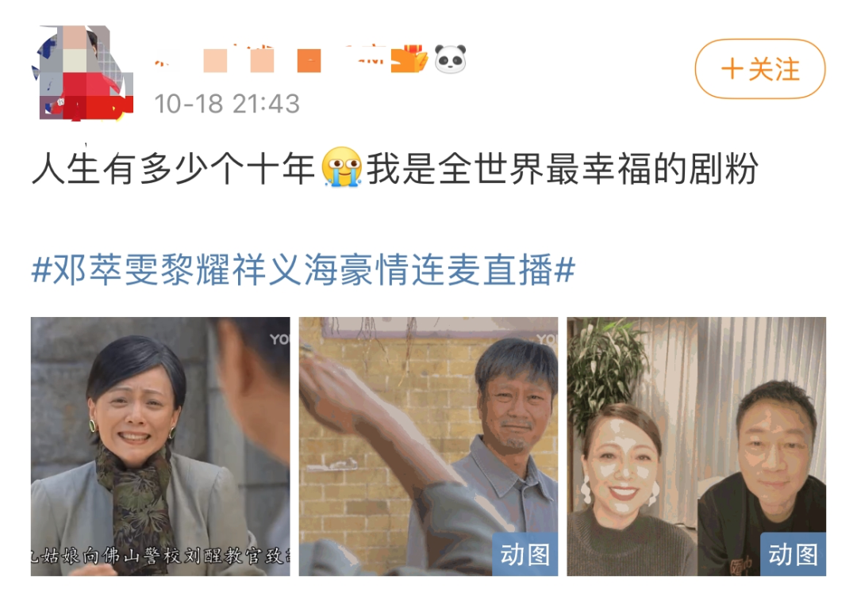Click text 我是全世界最幸福的剧粉
857x604 pixels.
tap(563, 168)
